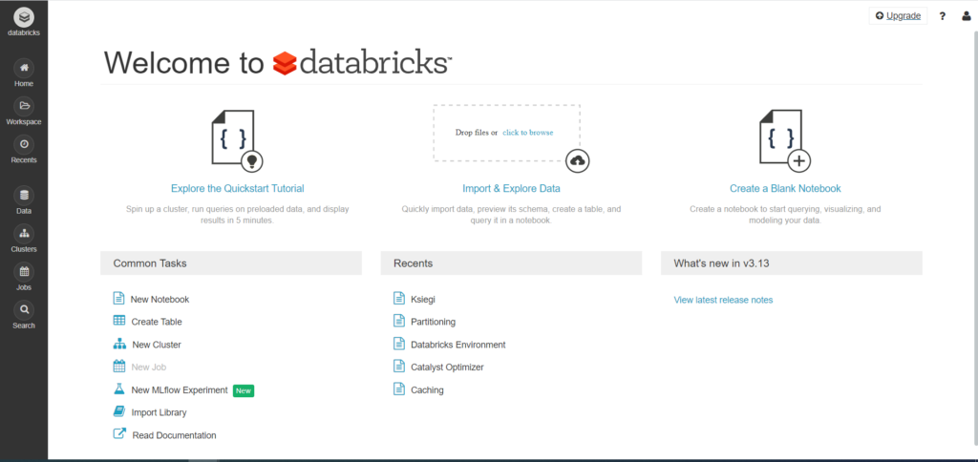Open the Workspace folder icon
The height and width of the screenshot is (462, 978).
tap(24, 106)
